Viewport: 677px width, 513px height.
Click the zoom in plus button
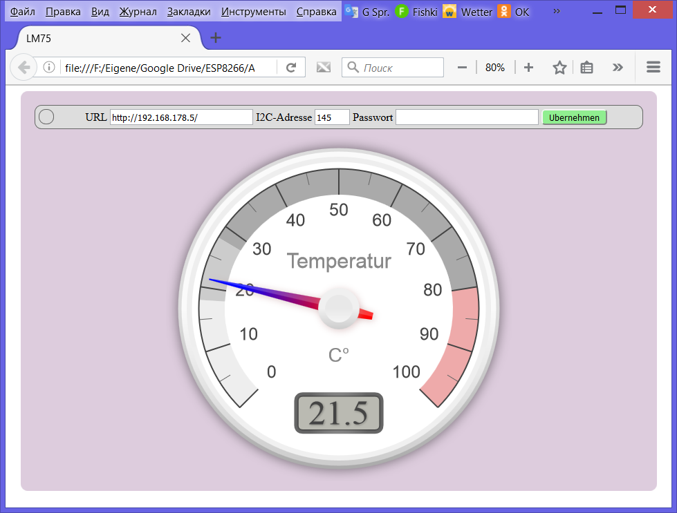click(528, 68)
